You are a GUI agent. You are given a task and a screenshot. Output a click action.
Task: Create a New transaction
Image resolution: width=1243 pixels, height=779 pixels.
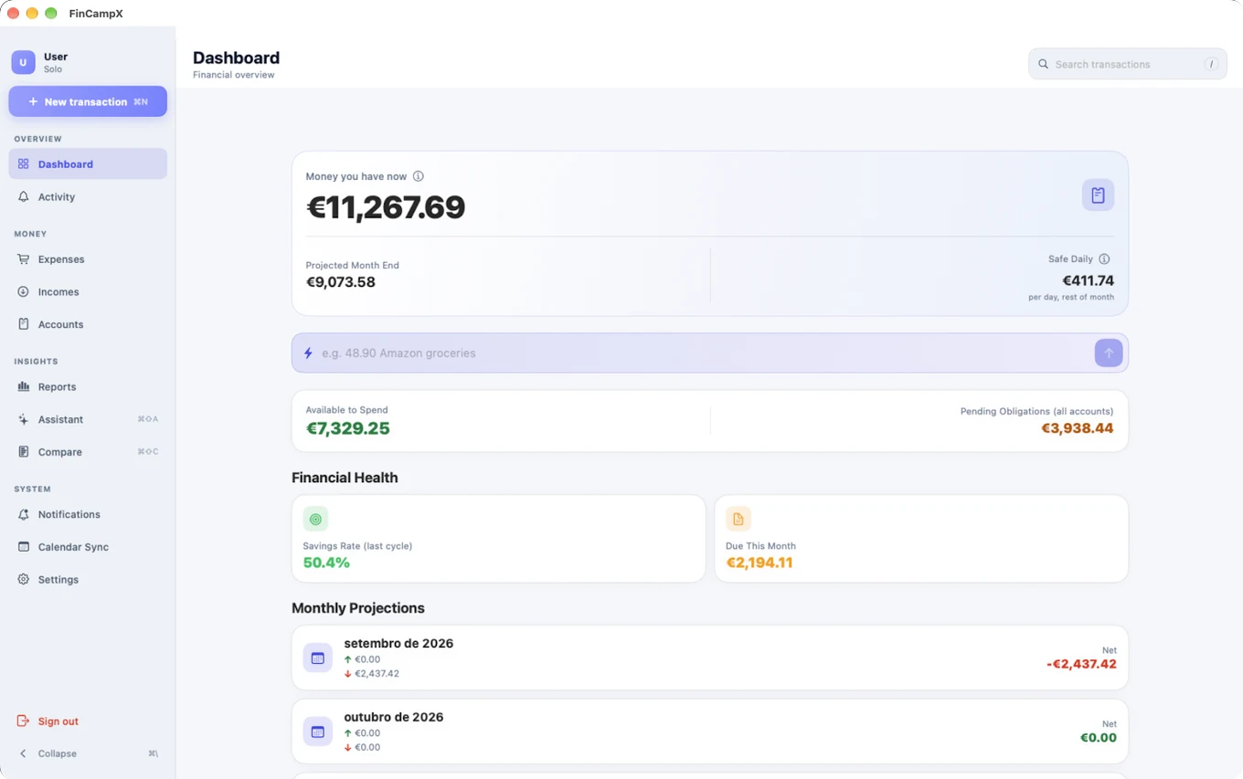pyautogui.click(x=88, y=101)
